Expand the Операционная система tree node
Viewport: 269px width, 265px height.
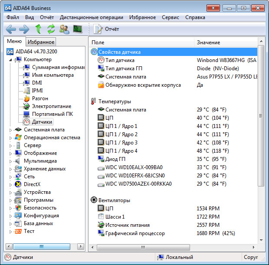pyautogui.click(x=11, y=137)
